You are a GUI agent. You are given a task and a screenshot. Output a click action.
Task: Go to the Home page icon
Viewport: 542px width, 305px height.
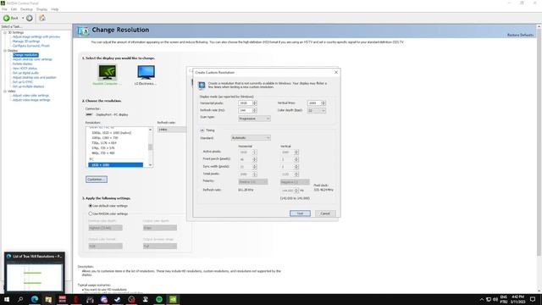coord(42,18)
